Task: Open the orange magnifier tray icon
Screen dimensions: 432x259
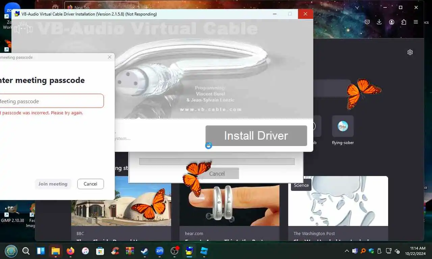Action: [363, 251]
